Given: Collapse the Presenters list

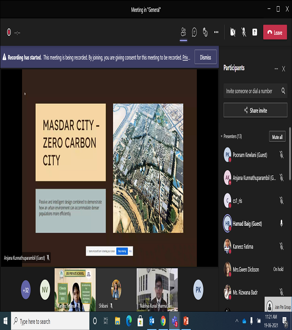Looking at the screenshot, I should [221, 136].
